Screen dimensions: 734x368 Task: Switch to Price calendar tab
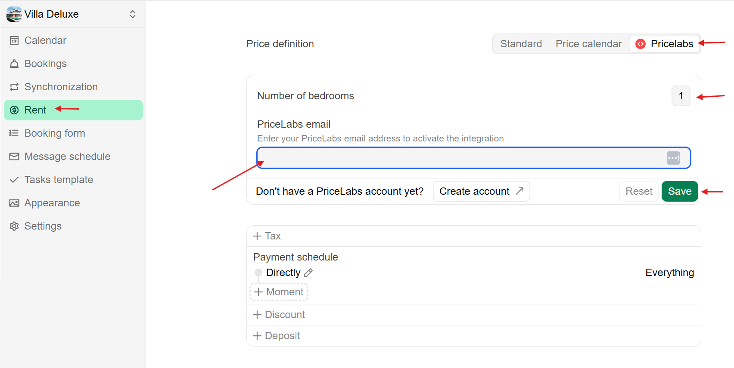point(588,44)
